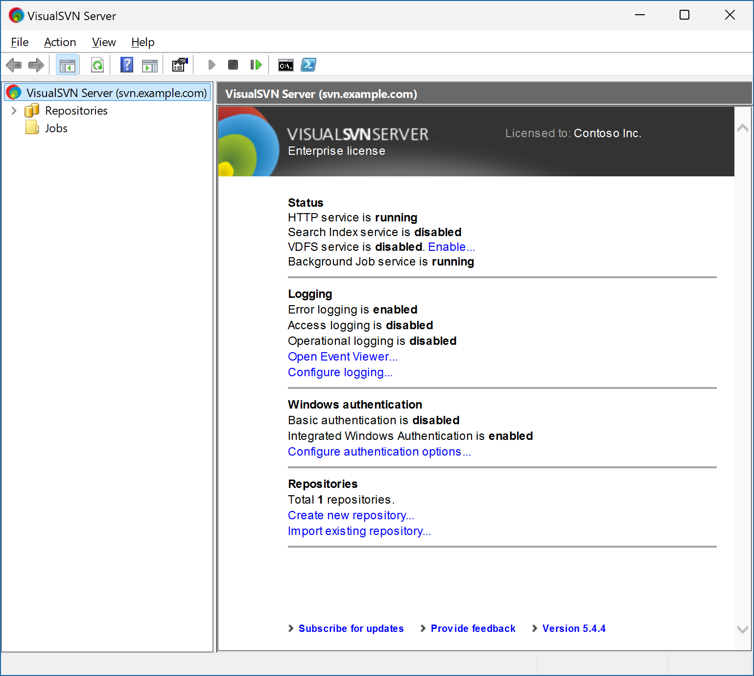Click the VisualSVN Server tree node icon
The height and width of the screenshot is (676, 754).
pyautogui.click(x=14, y=92)
